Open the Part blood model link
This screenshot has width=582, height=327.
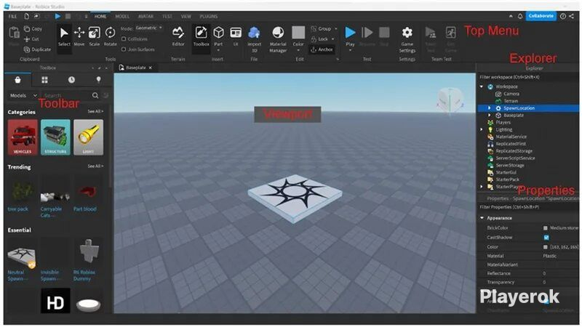[84, 209]
